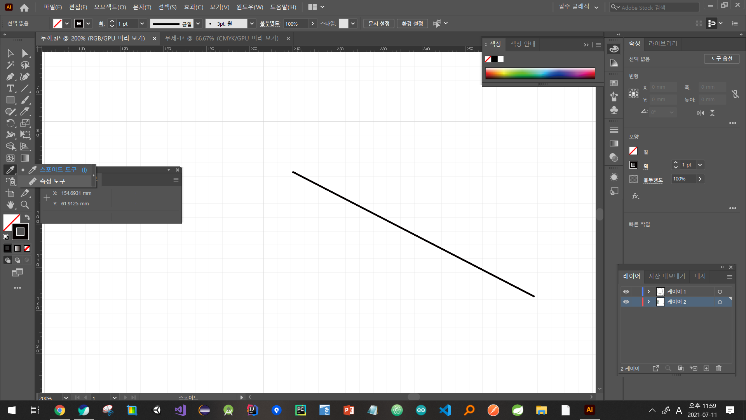
Task: Toggle 레이어 2 target circle
Action: tap(720, 302)
